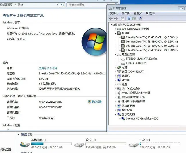Select the 计算机 category icon

[x=119, y=76]
